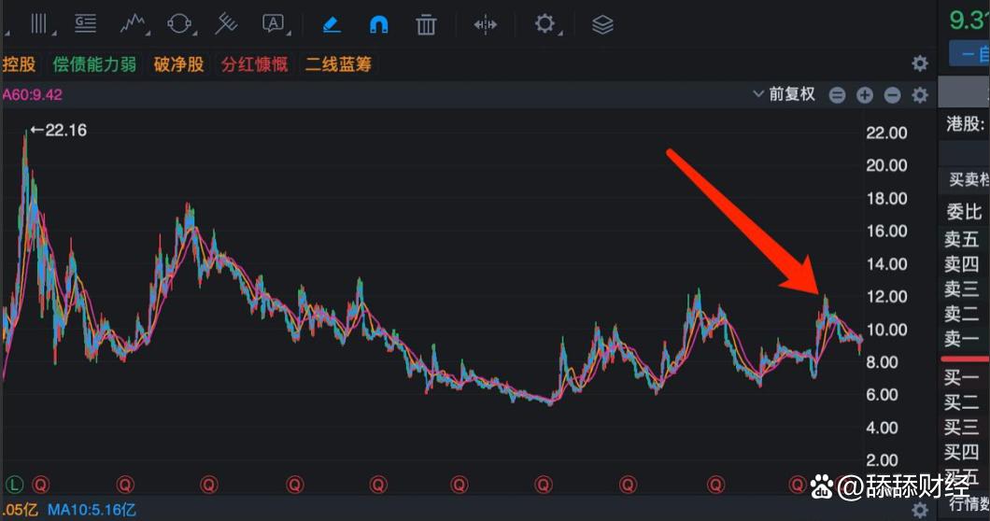The width and height of the screenshot is (990, 521).
Task: Open the text-lines list tool in toolbar
Action: point(85,24)
